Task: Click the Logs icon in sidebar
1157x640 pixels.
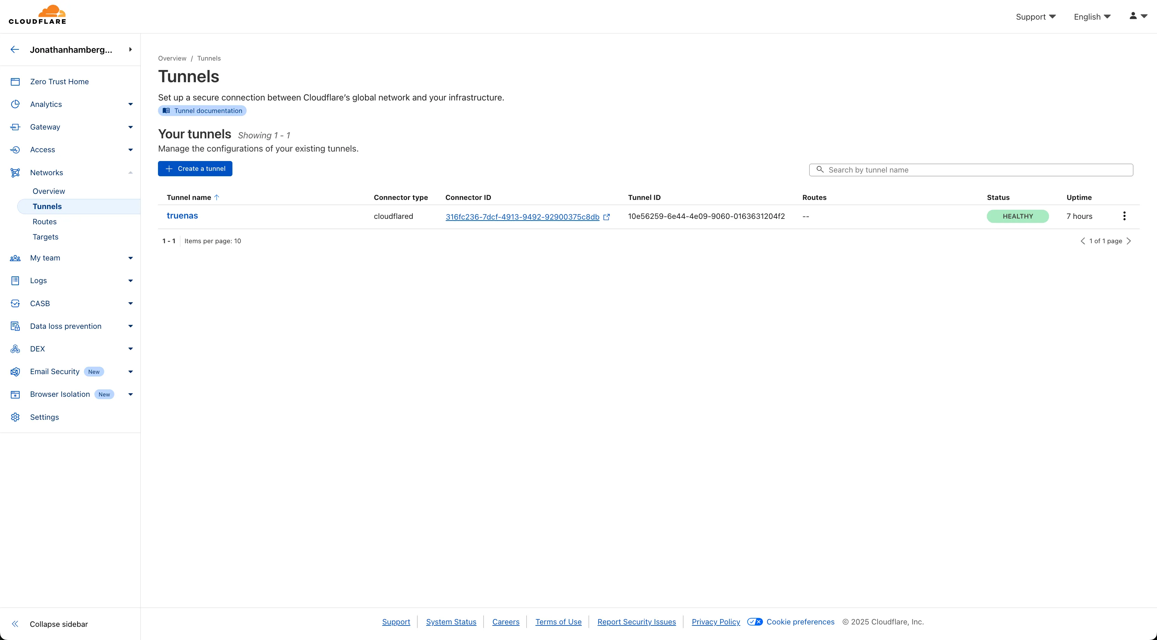Action: tap(15, 281)
